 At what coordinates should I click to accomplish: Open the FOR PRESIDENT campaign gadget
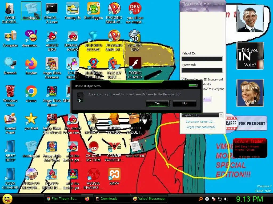click(246, 123)
